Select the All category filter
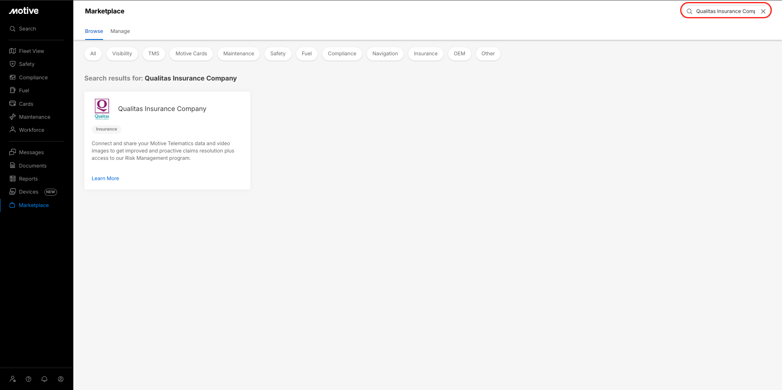Viewport: 782px width, 390px height. click(x=93, y=54)
